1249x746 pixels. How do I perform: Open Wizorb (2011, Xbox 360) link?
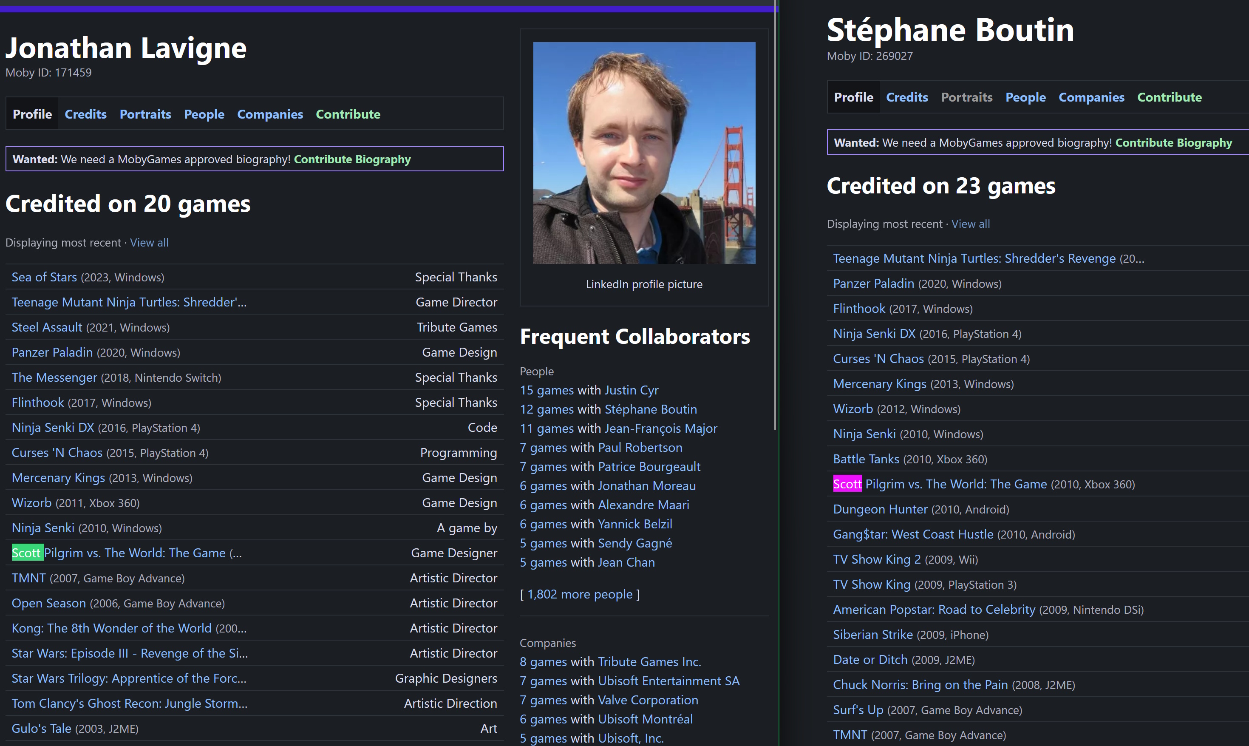(31, 503)
